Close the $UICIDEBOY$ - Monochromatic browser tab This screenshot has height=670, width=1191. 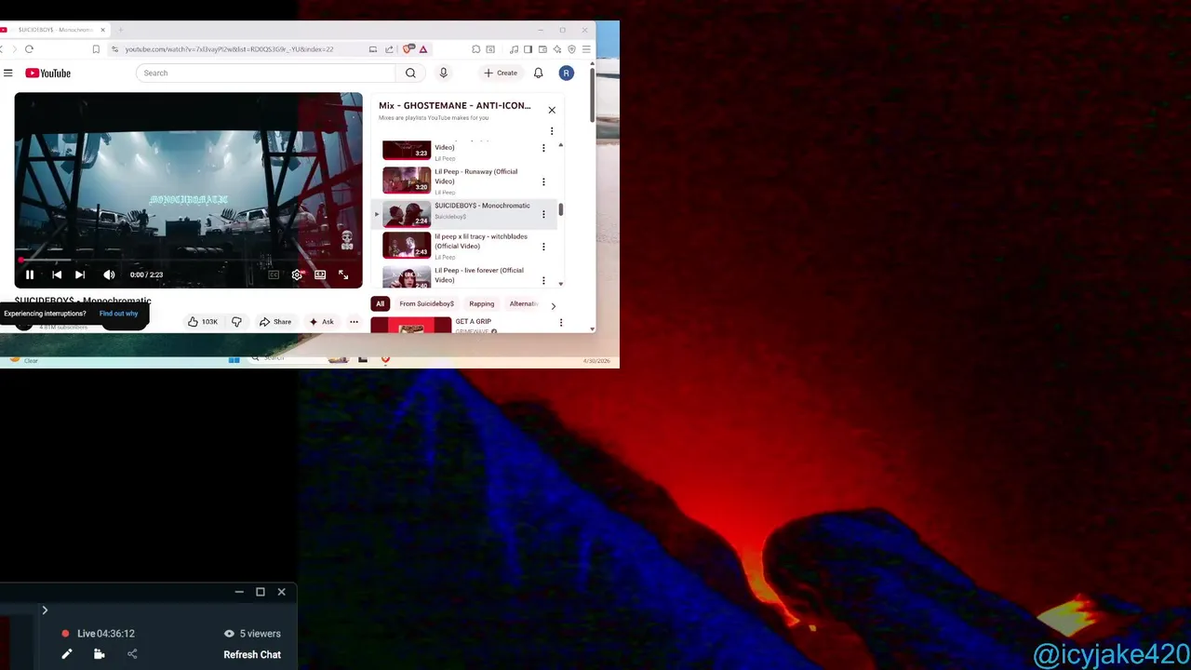(x=103, y=30)
